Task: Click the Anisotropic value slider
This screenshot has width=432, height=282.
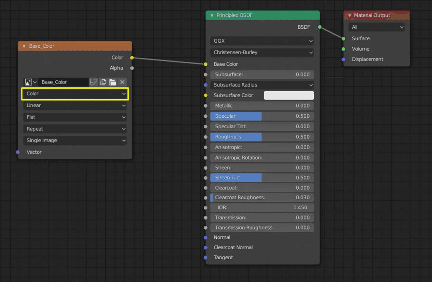Action: (262, 147)
